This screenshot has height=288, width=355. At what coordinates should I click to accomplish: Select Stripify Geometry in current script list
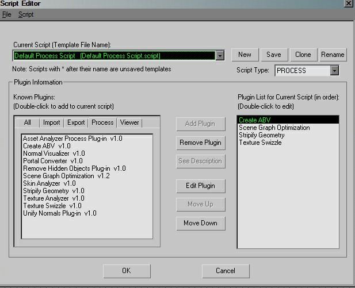point(288,135)
